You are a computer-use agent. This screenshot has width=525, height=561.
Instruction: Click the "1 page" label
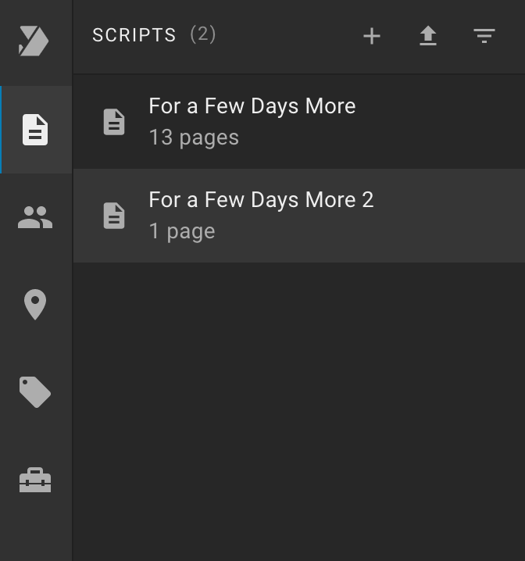point(182,231)
